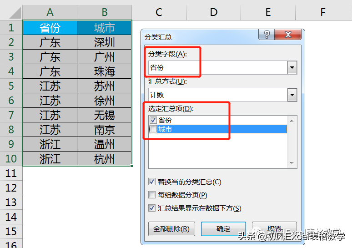Confirm with the 确定 button
Image resolution: width=352 pixels, height=248 pixels.
(223, 228)
